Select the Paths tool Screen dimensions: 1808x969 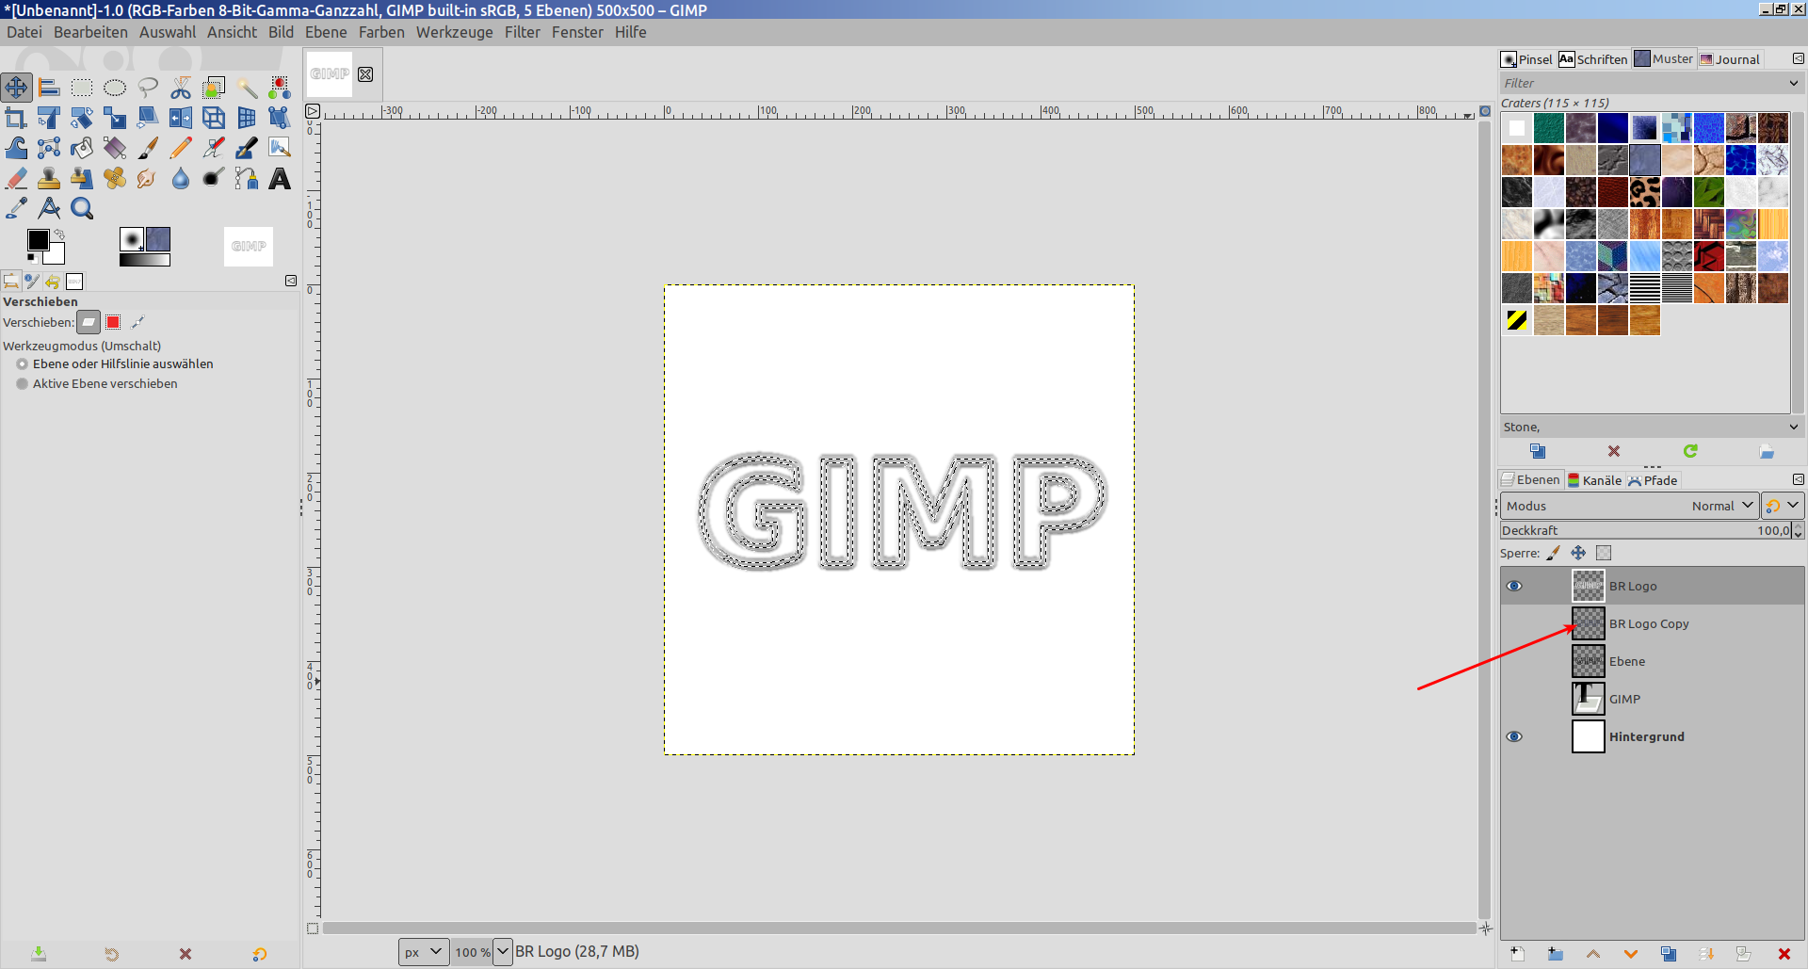(247, 178)
